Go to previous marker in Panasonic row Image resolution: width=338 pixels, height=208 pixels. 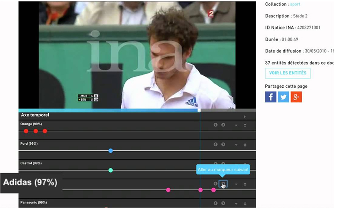pyautogui.click(x=215, y=203)
